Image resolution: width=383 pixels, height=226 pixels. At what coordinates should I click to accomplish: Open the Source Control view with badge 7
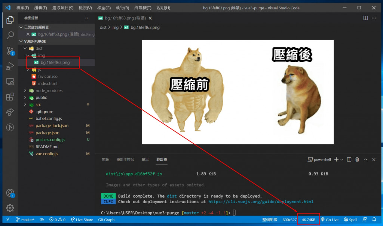point(10,51)
